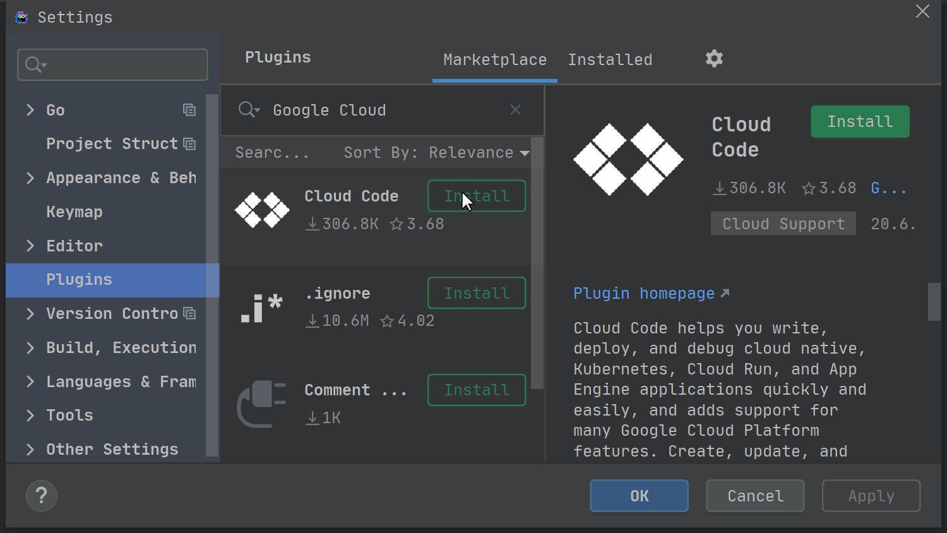The image size is (947, 533).
Task: Open the Plugin homepage link
Action: tap(644, 294)
